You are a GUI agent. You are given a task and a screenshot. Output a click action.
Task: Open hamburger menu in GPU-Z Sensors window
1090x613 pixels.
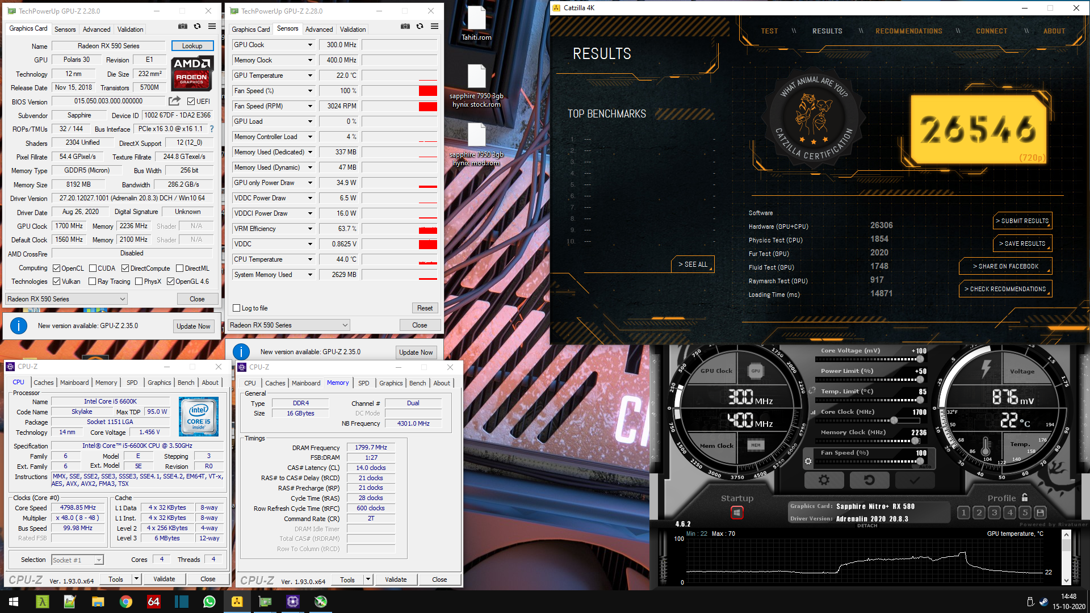434,26
